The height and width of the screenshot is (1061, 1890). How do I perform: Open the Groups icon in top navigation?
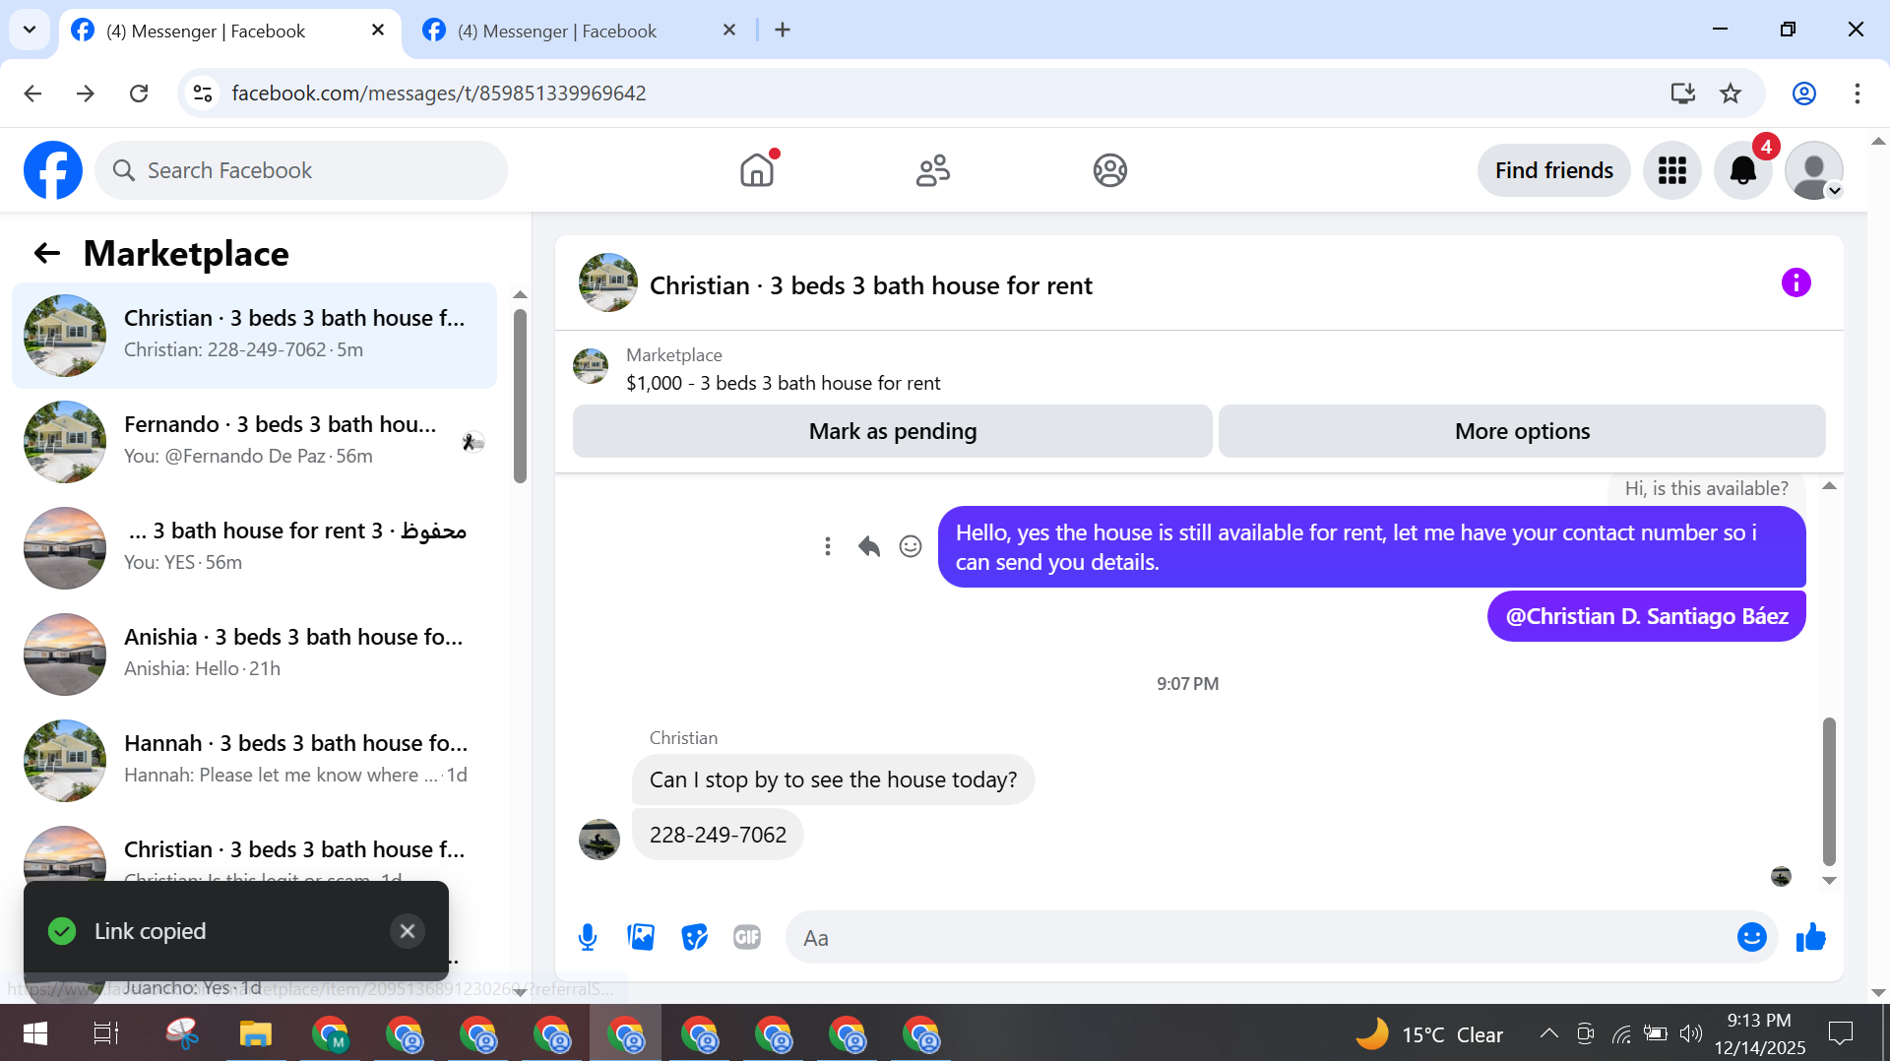tap(1109, 170)
